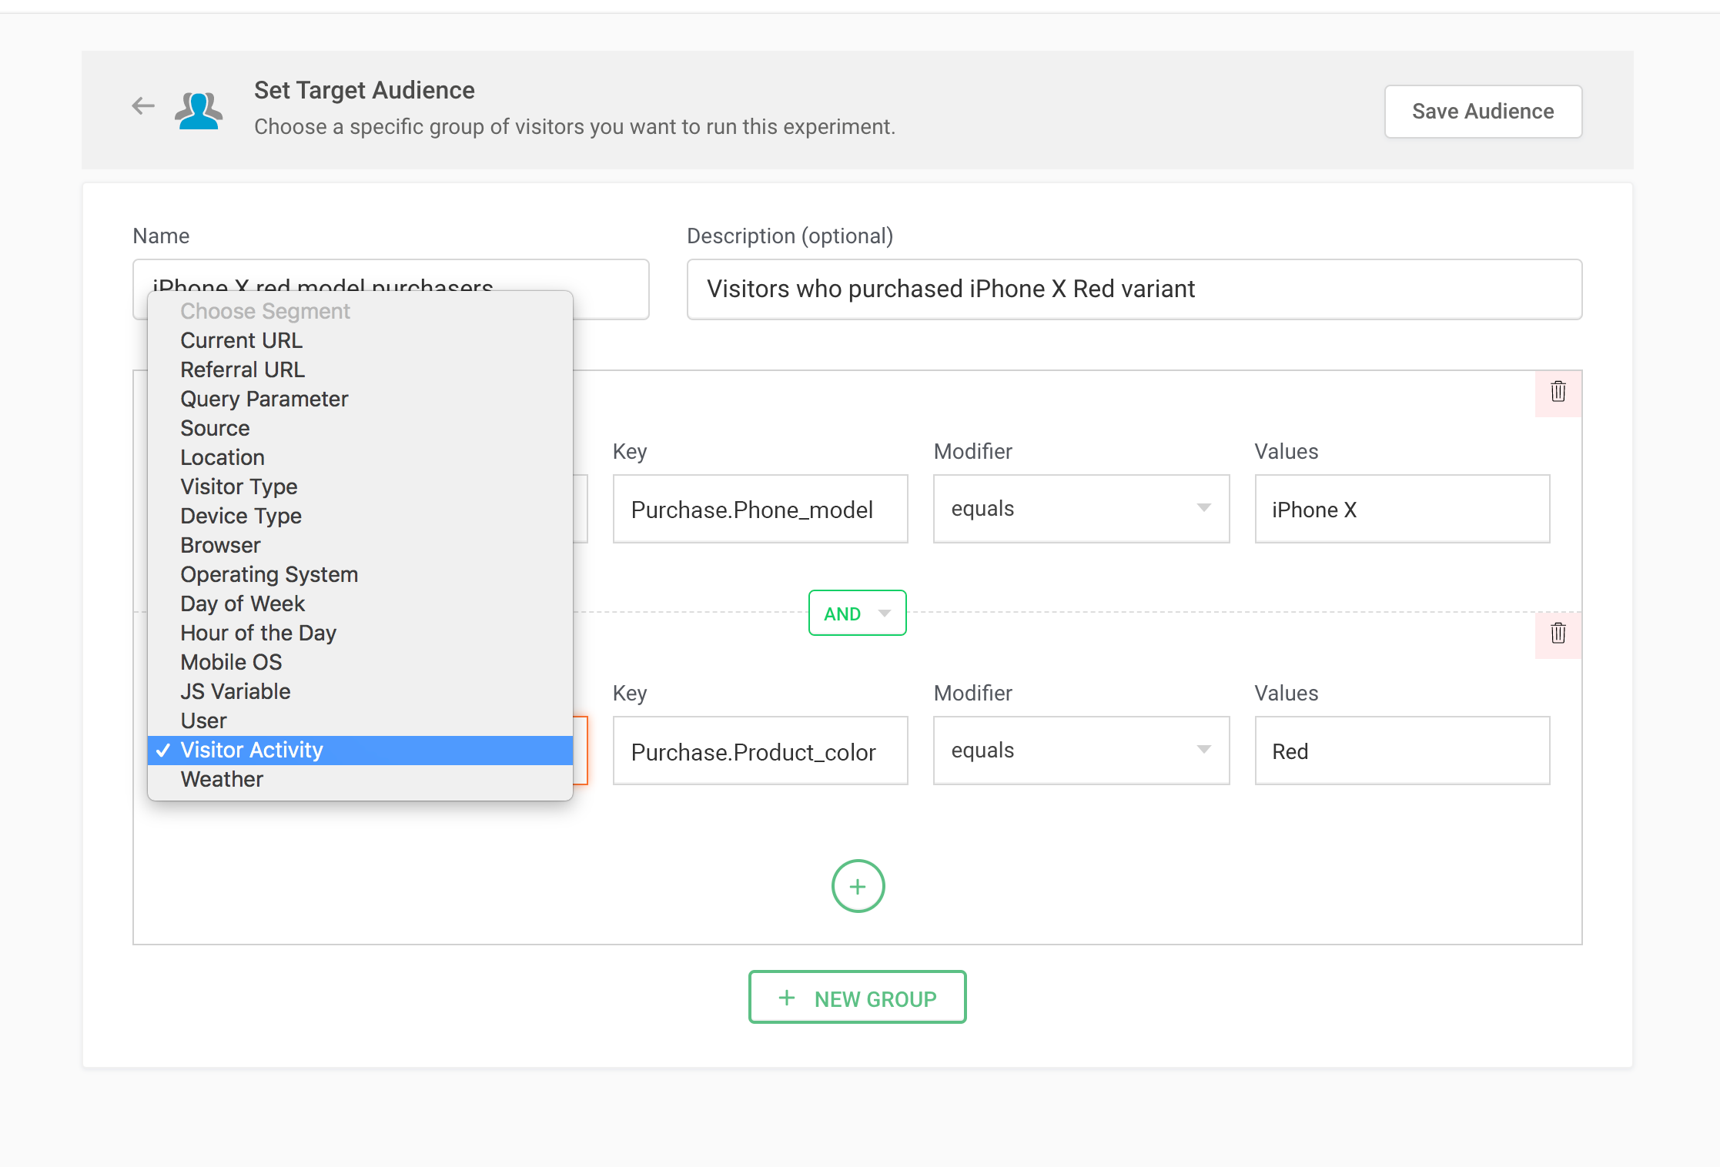Select Query Parameter from the list
1720x1167 pixels.
(263, 399)
